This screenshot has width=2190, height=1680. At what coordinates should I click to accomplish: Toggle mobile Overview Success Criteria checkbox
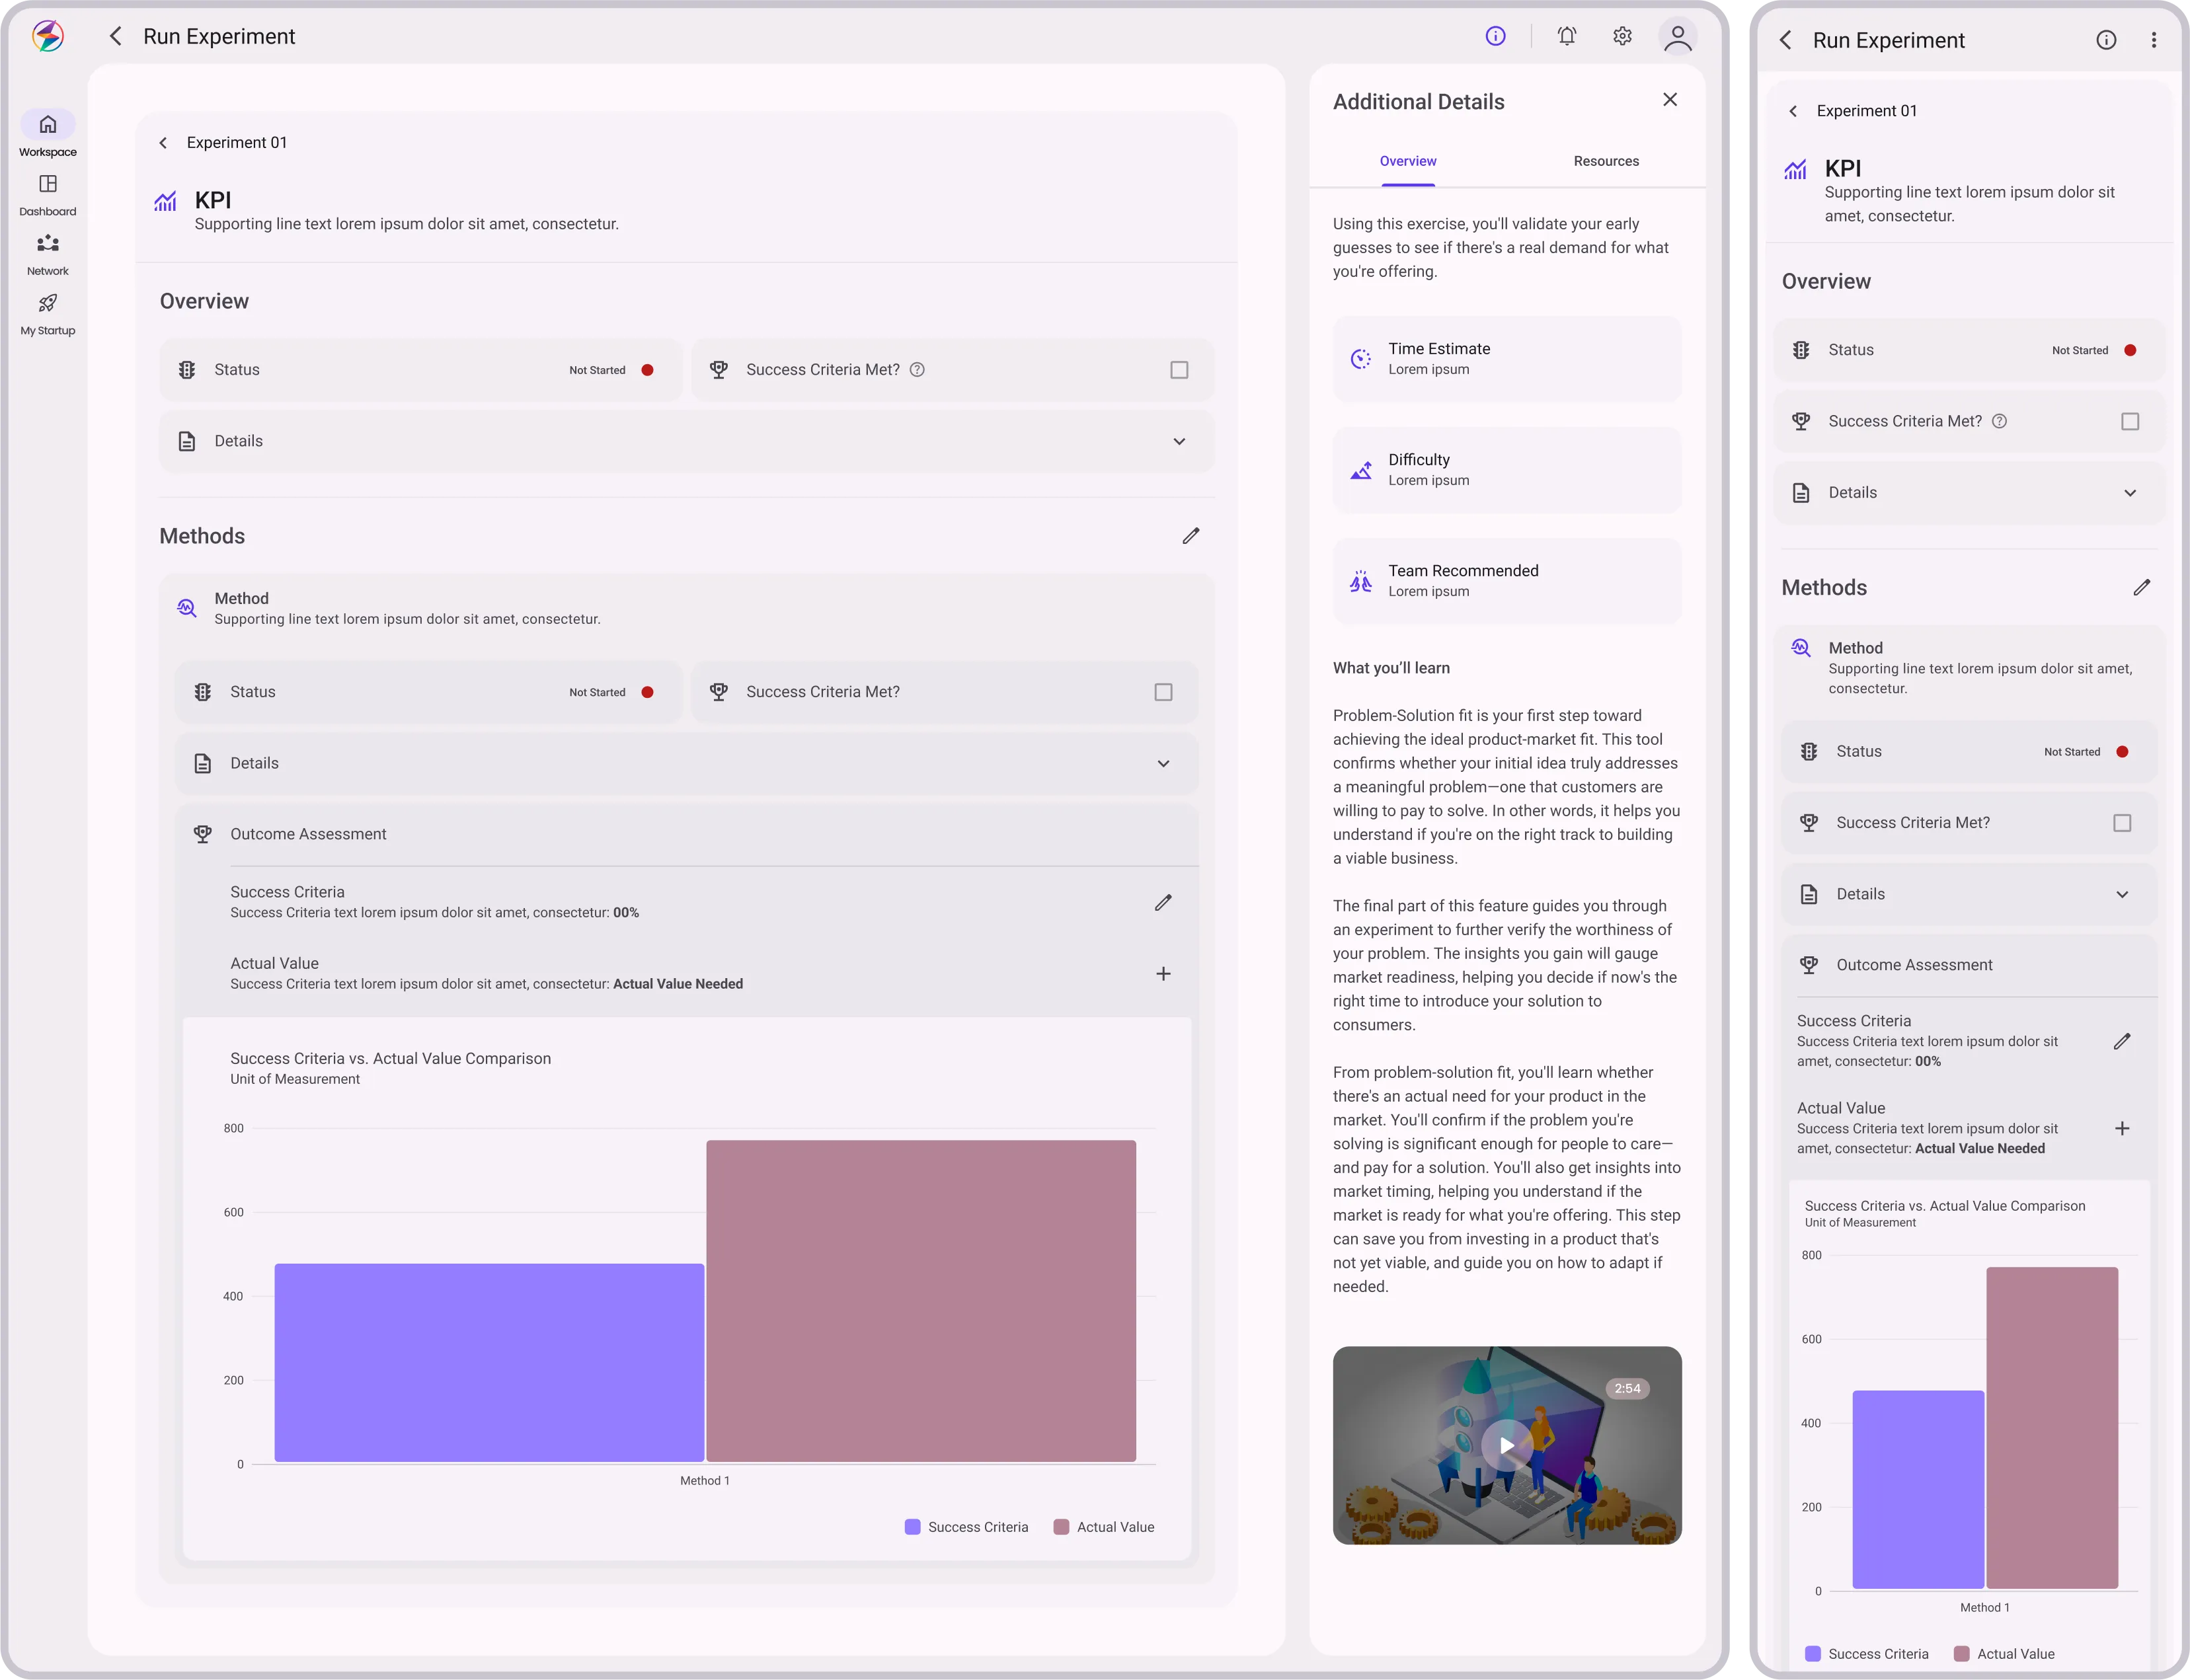[2130, 422]
